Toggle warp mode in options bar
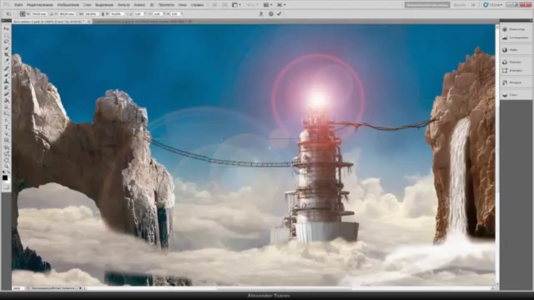Screen dimensions: 534x300 (261, 14)
